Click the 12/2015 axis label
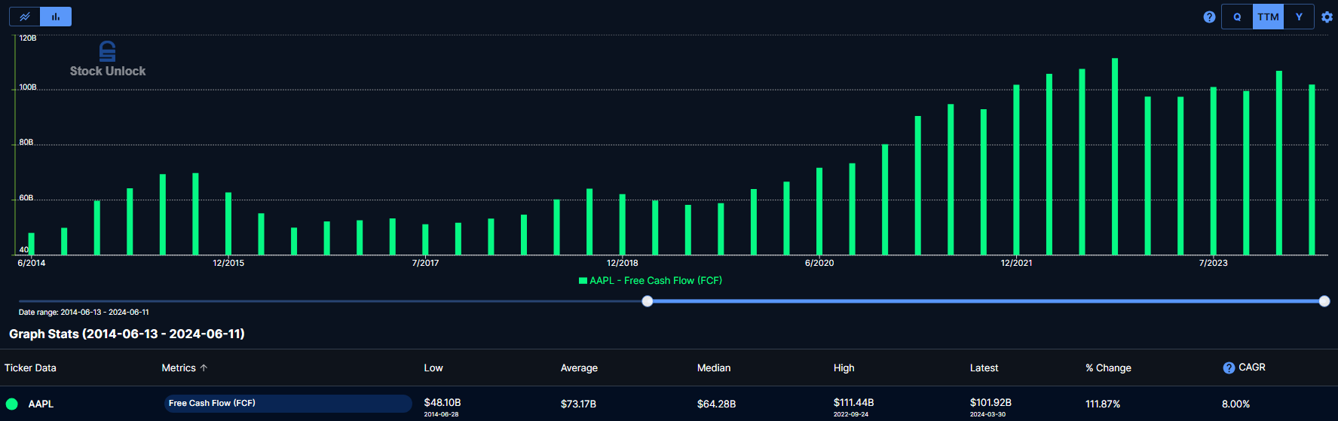The image size is (1338, 421). pos(228,263)
